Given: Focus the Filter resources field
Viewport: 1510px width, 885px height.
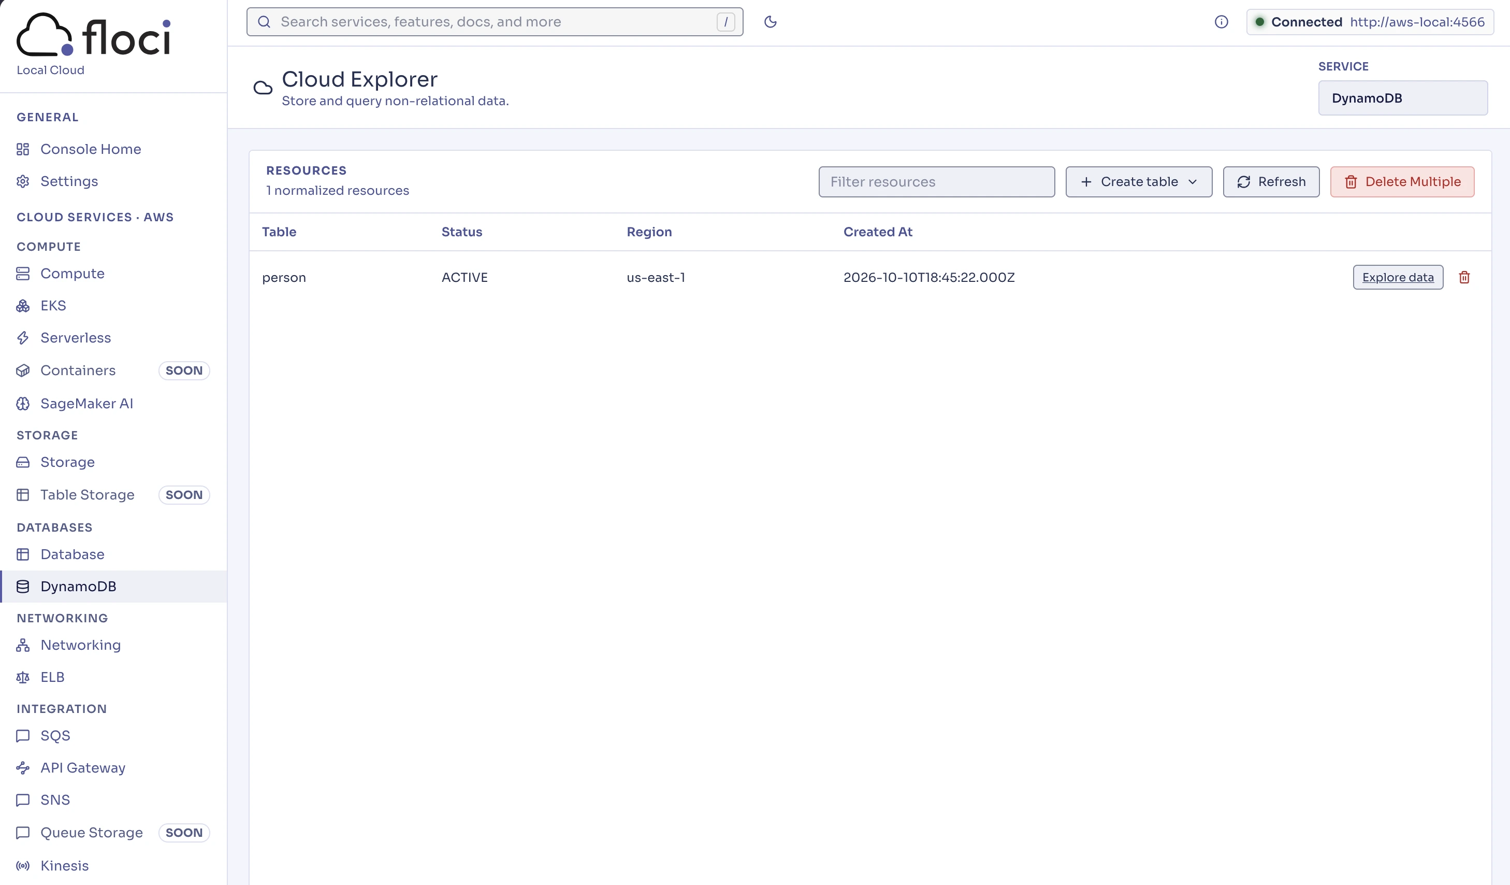Looking at the screenshot, I should (937, 182).
